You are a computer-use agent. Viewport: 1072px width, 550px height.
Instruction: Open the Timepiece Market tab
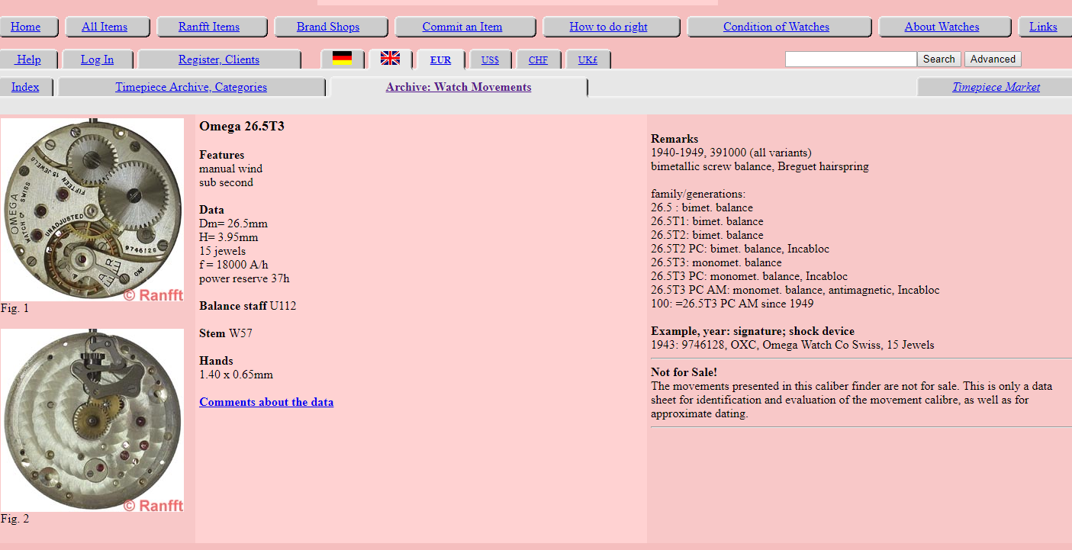(996, 87)
